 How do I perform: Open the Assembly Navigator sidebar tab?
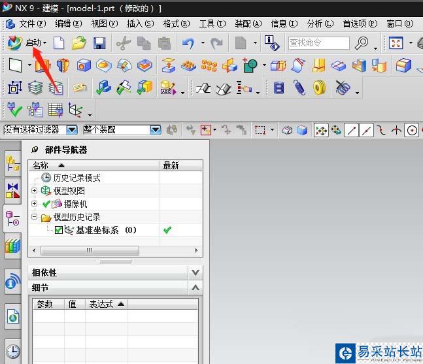pyautogui.click(x=12, y=163)
